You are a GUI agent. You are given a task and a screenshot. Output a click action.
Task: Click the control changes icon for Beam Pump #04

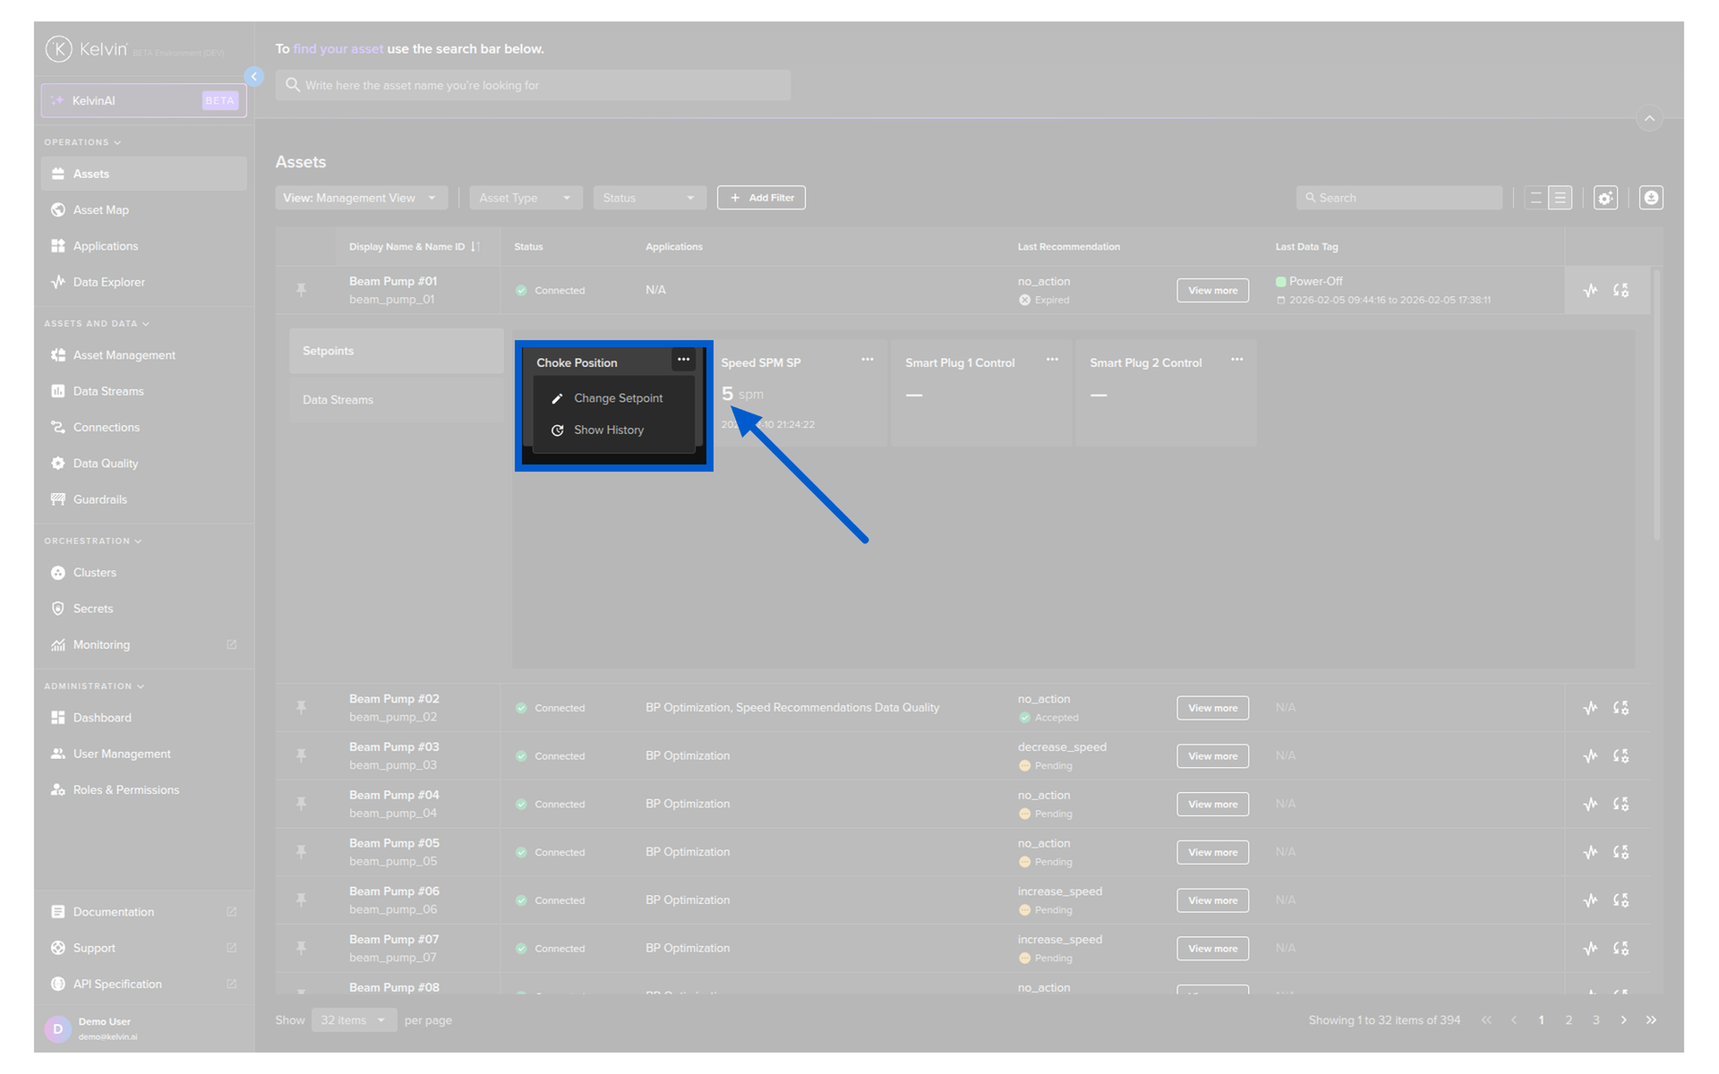(1621, 804)
